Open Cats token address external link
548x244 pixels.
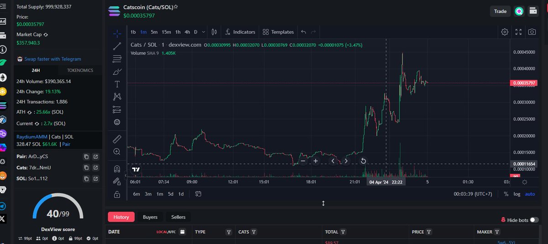(x=95, y=168)
